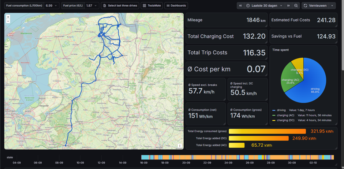Click the 249.90 kWh value
Screen dimensions: 344x169
coord(304,138)
